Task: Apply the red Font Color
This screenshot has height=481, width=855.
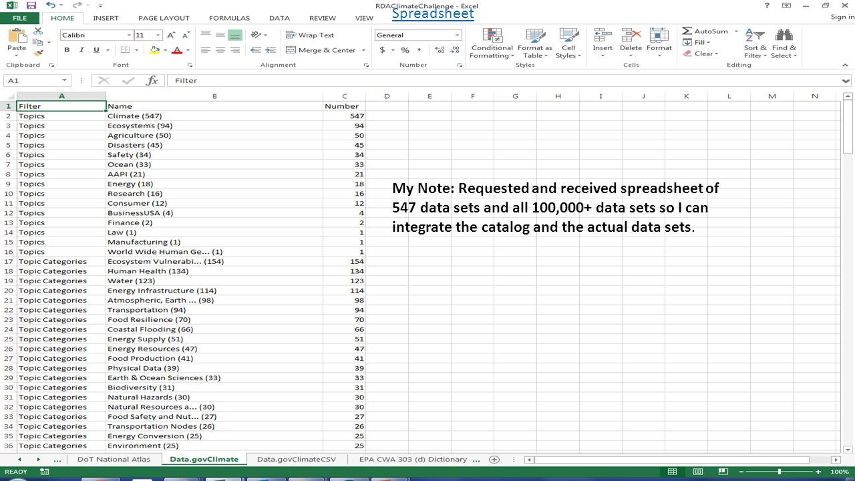Action: [176, 50]
